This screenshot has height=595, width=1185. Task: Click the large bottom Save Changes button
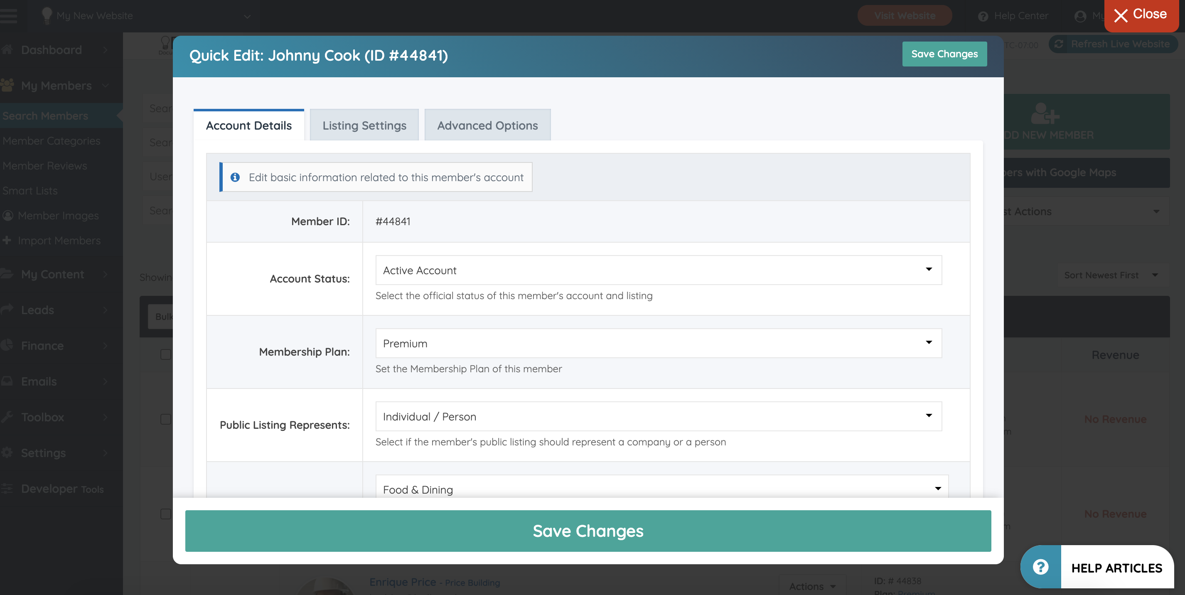(588, 531)
